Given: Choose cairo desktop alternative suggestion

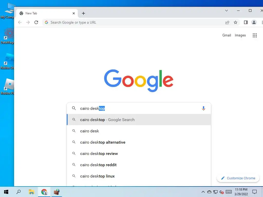Looking at the screenshot, I should point(139,142).
